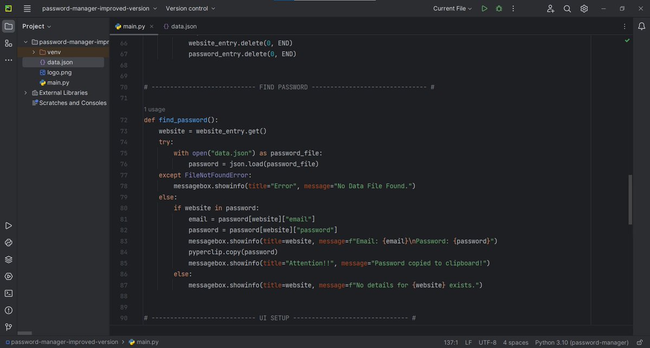Close the main.py editor tab
Screen dimensions: 650x348
[152, 26]
